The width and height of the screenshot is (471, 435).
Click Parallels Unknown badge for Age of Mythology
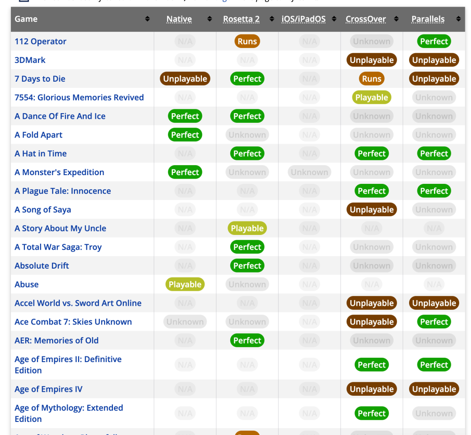(434, 413)
